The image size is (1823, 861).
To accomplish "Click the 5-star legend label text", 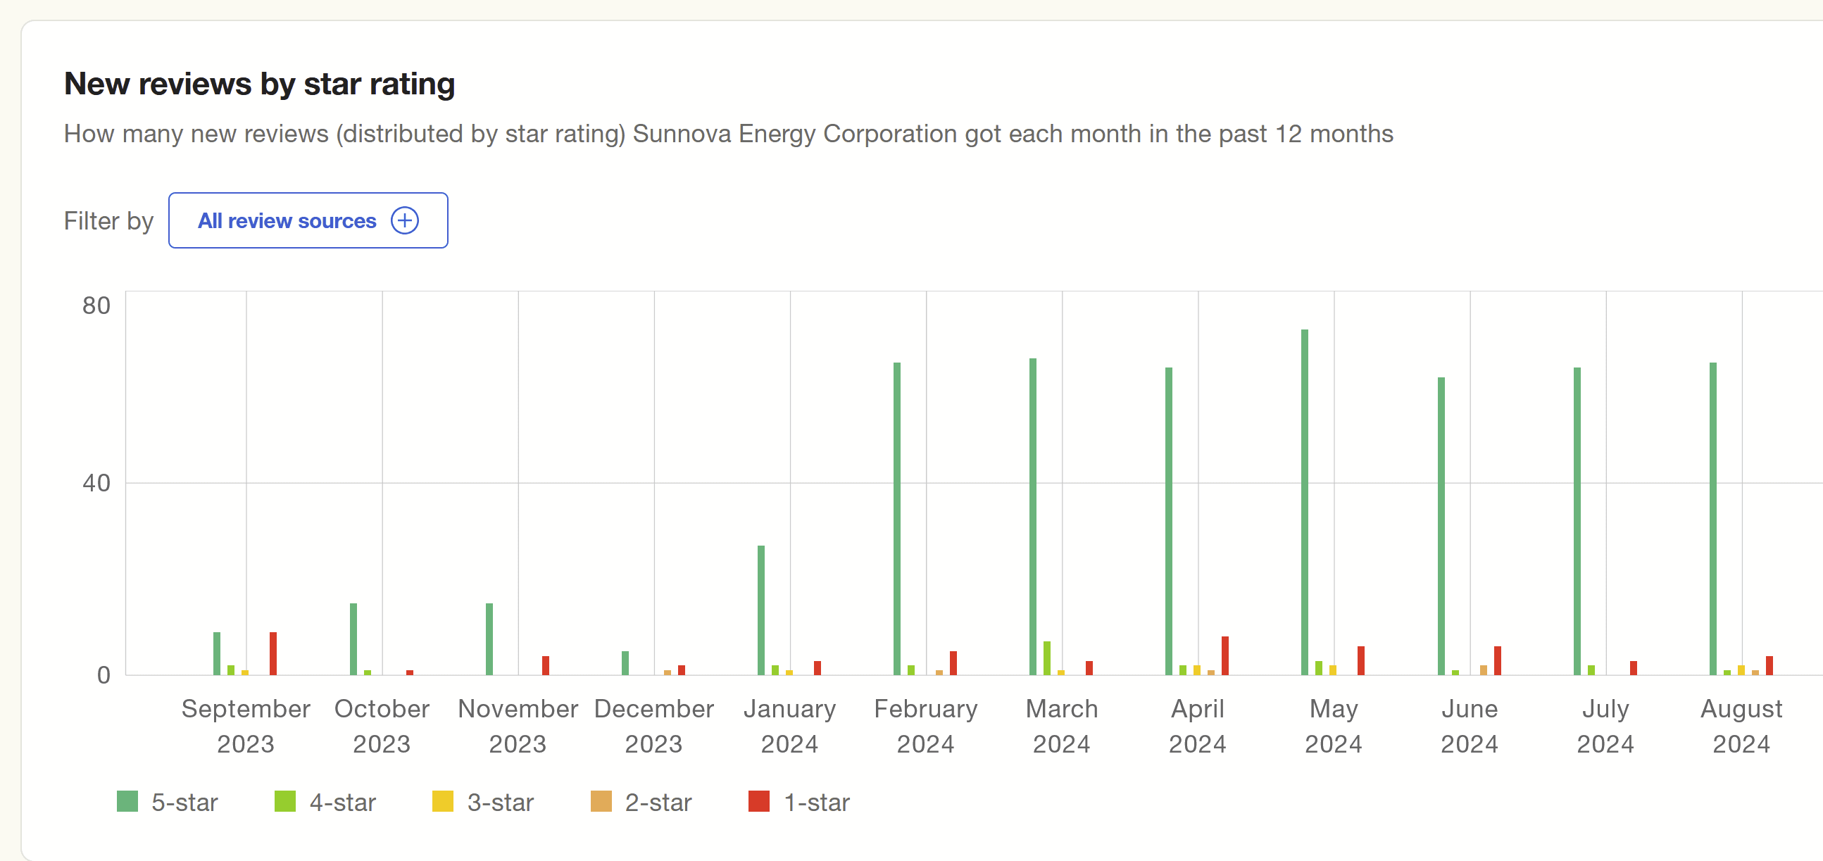I will tap(184, 803).
